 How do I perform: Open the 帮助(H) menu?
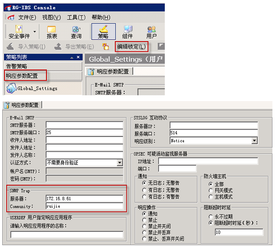coord(101,17)
